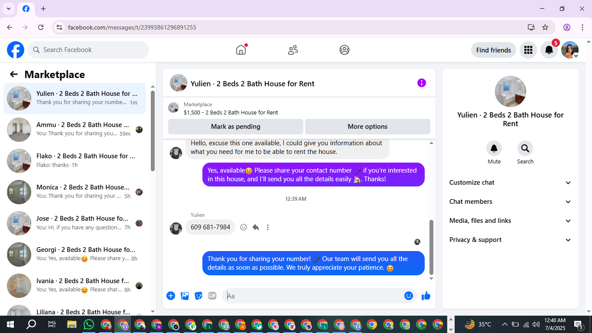Viewport: 592px width, 333px height.
Task: Click the 12:39 AM timestamp
Action: click(x=296, y=199)
